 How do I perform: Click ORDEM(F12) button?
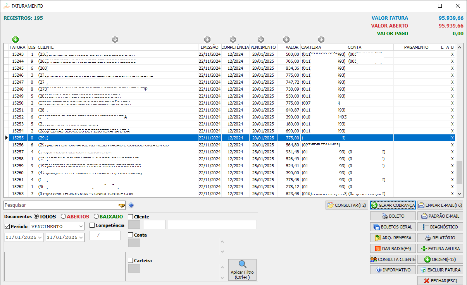tap(440, 259)
